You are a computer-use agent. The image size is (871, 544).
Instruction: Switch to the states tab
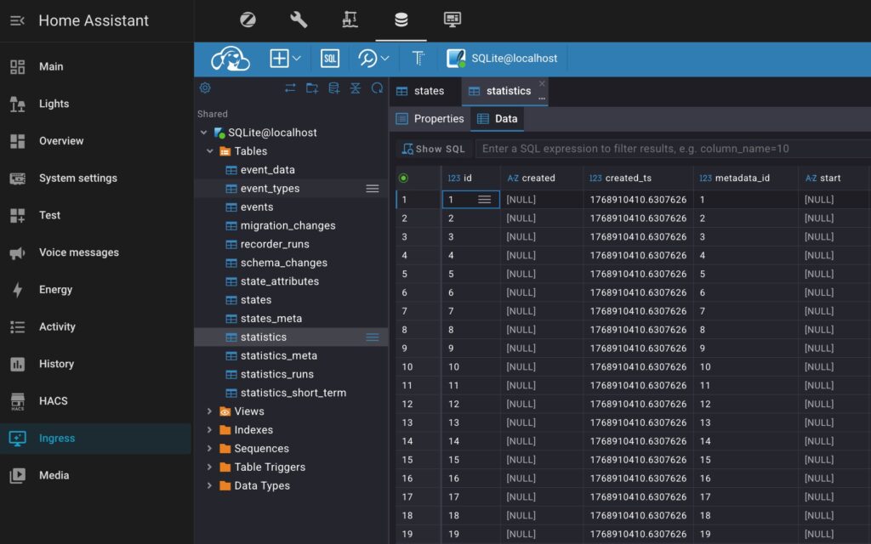(421, 91)
